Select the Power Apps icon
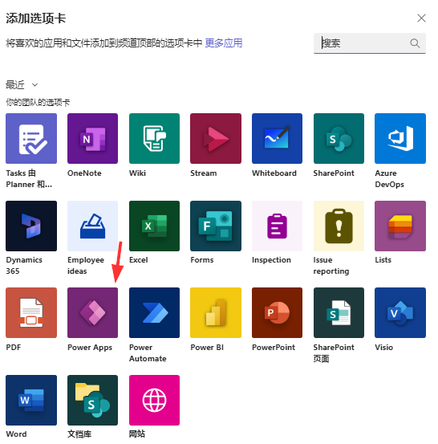Viewport: 438px width, 444px height. (x=92, y=312)
